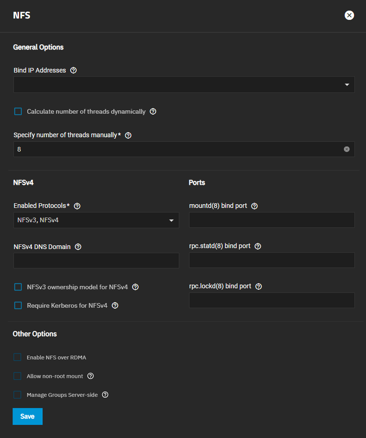Open rpc.lockd(8) bind port help tooltip
366x438 pixels.
[x=259, y=286]
